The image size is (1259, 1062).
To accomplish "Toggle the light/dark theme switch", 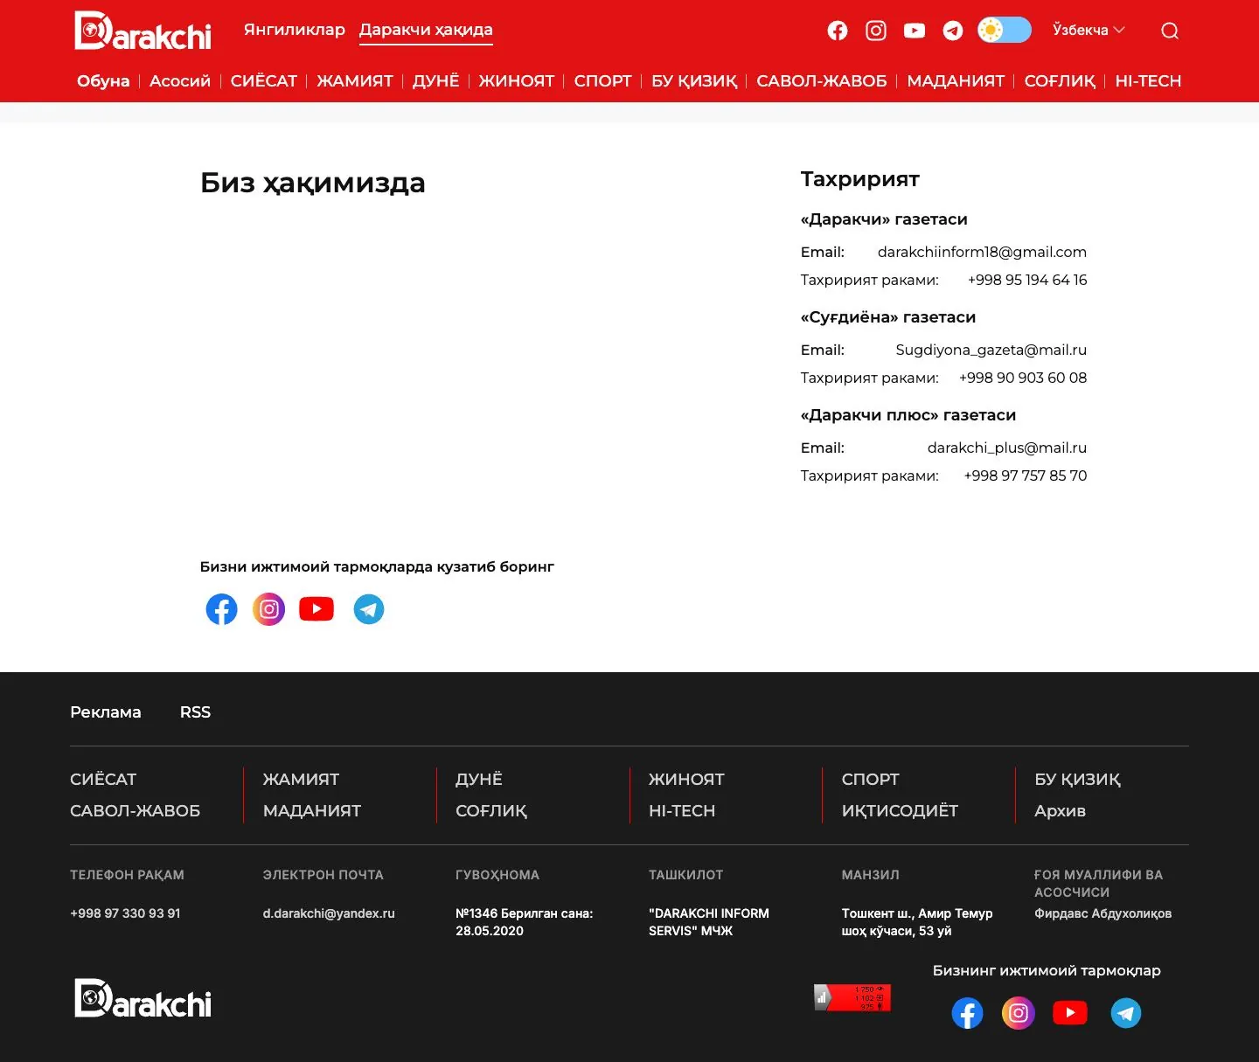I will (1005, 30).
